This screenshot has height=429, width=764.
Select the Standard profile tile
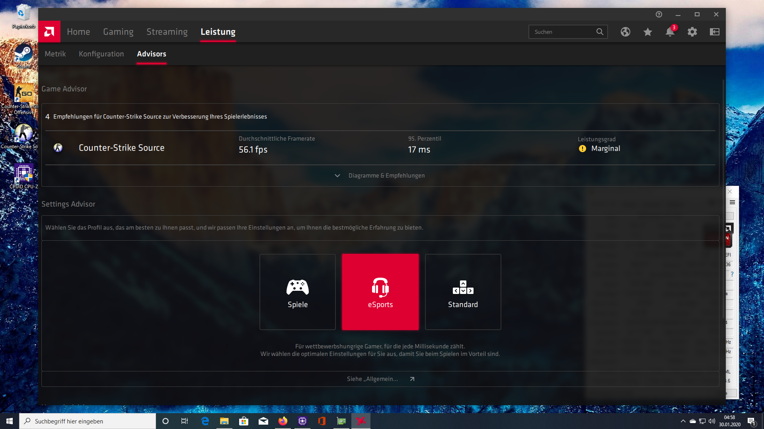click(x=463, y=292)
